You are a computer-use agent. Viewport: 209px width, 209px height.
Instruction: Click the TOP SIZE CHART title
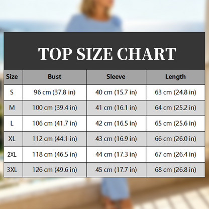[107, 54]
